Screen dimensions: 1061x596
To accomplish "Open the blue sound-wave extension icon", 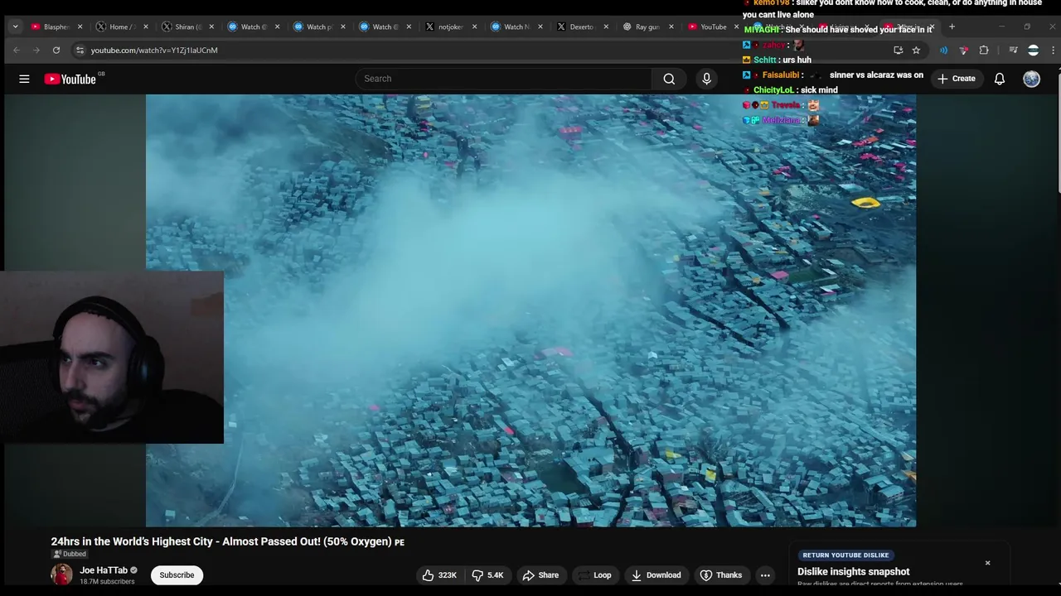I will click(943, 50).
